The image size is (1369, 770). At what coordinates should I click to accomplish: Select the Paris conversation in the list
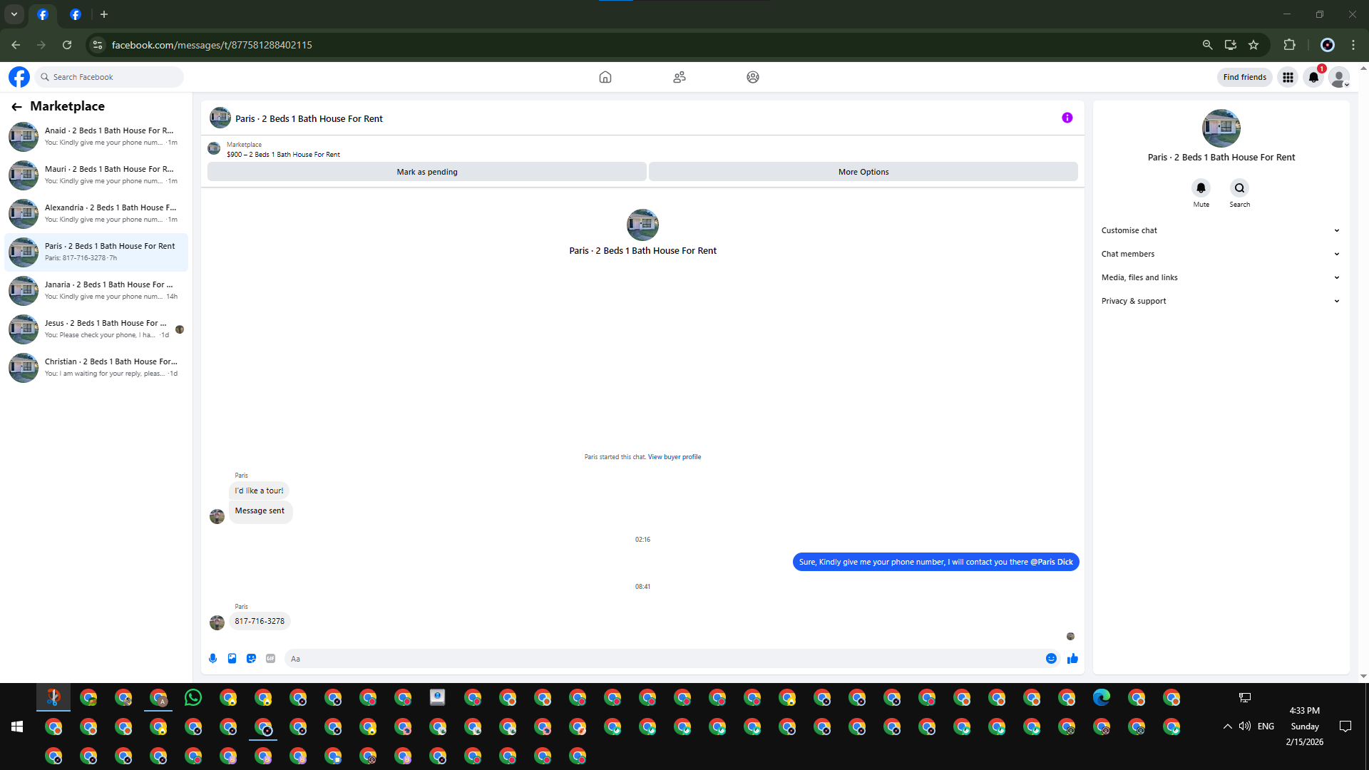click(96, 252)
